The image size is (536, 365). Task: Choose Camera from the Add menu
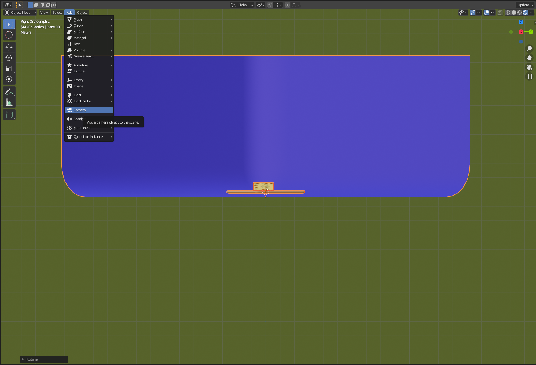click(x=89, y=110)
